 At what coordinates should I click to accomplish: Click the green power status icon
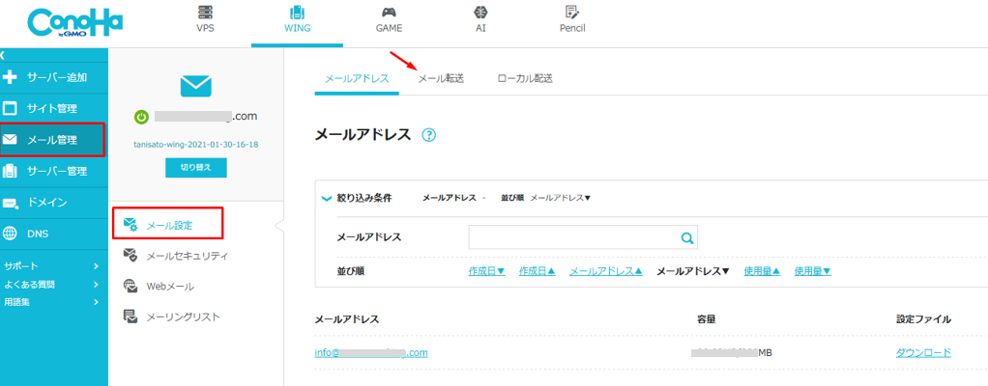141,117
